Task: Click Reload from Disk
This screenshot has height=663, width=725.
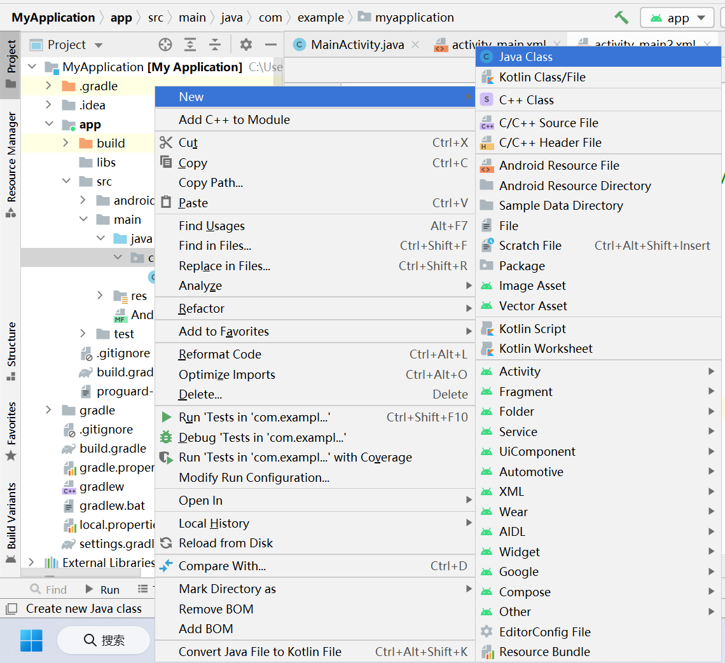Action: (x=315, y=543)
